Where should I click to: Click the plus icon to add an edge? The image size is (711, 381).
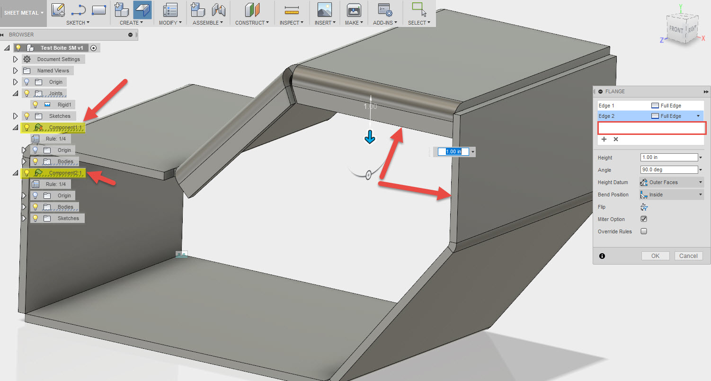(604, 139)
